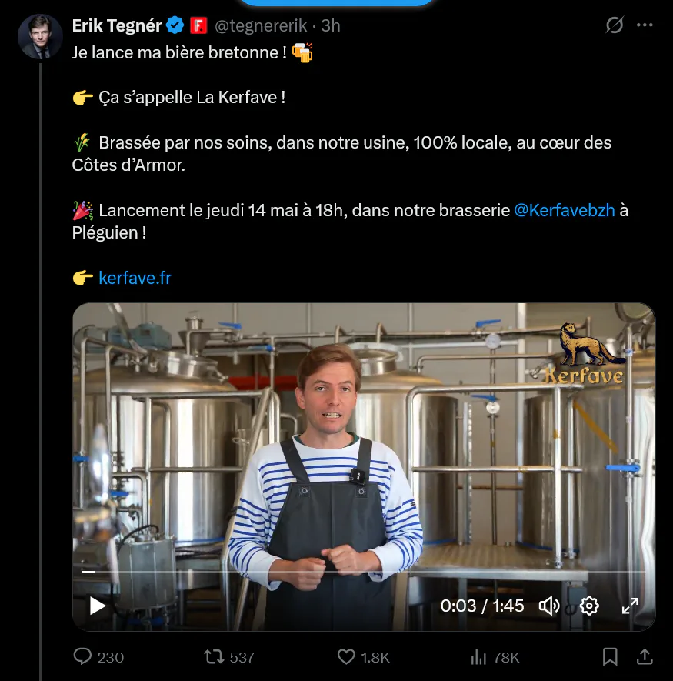Viewport: 673px width, 681px height.
Task: Play the video
Action: pos(97,606)
